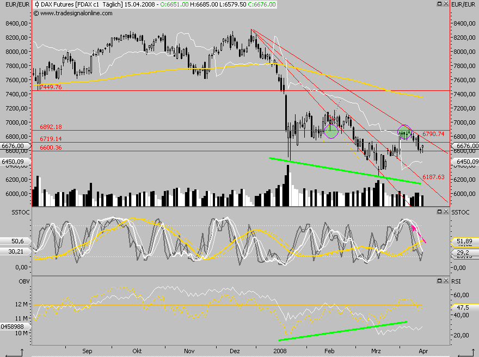Click the C:6676.00 close value in header
The width and height of the screenshot is (479, 357).
coord(261,4)
